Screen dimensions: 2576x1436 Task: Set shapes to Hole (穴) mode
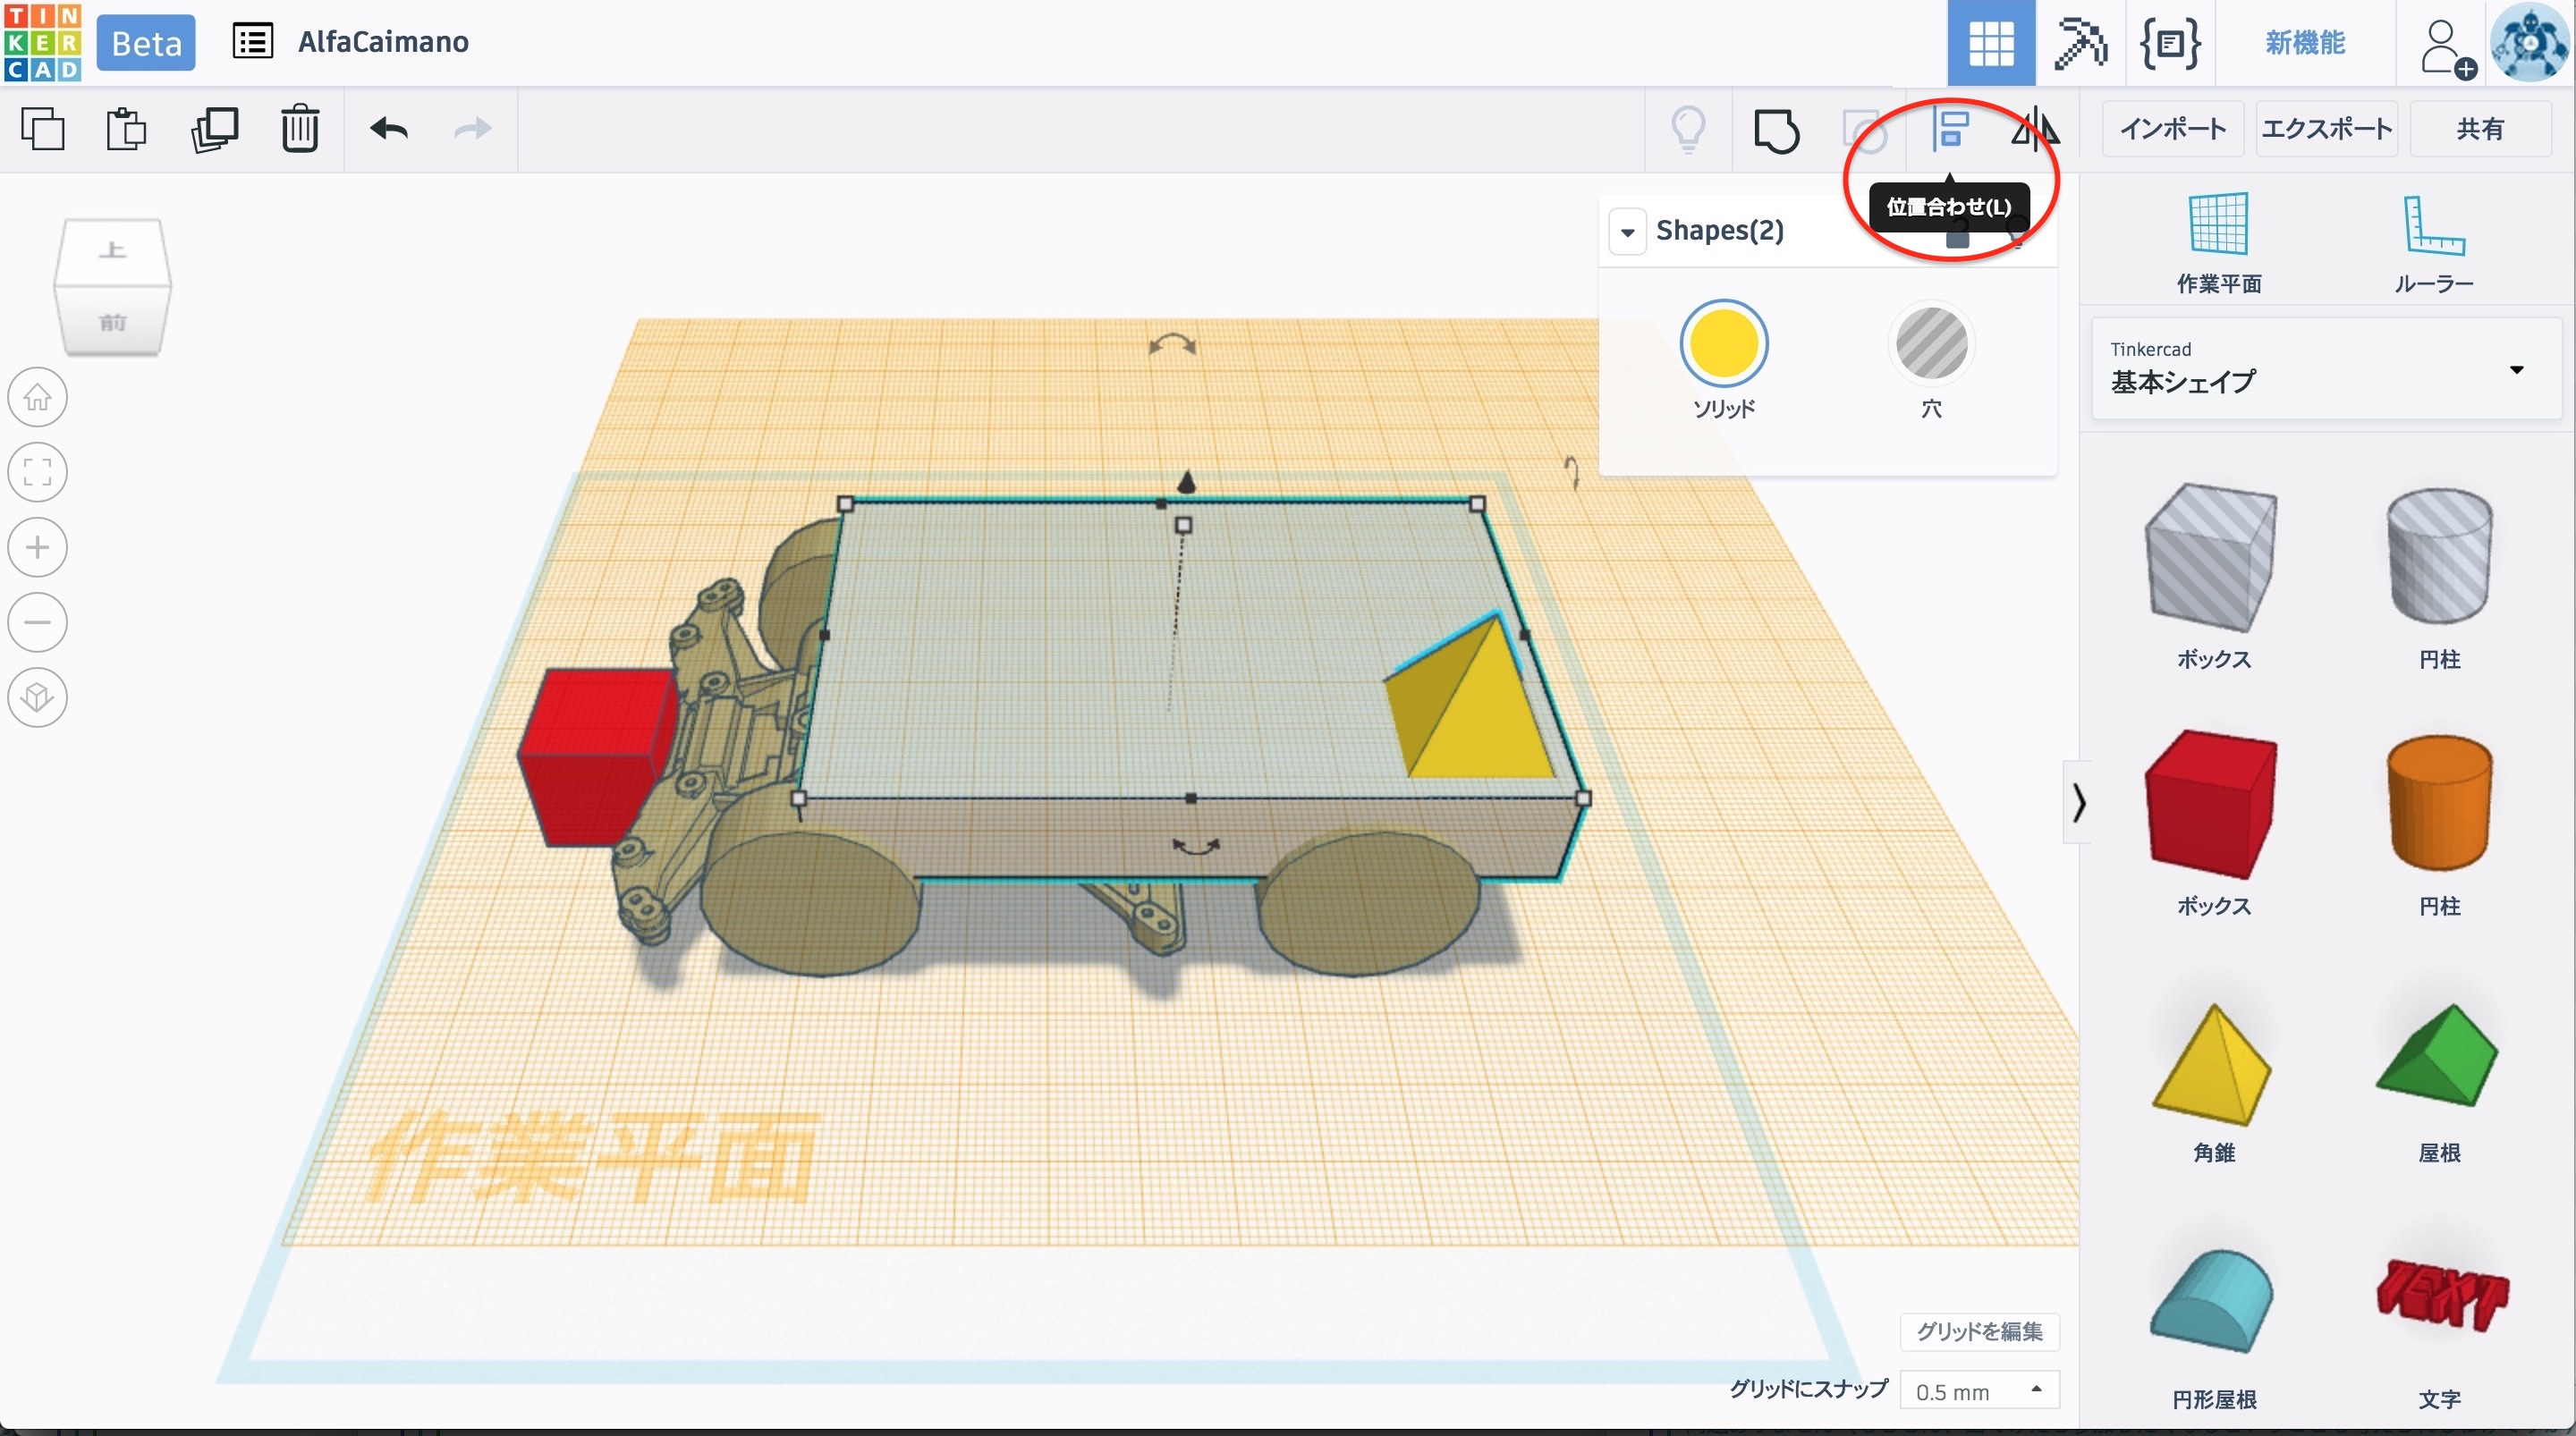pos(1931,344)
